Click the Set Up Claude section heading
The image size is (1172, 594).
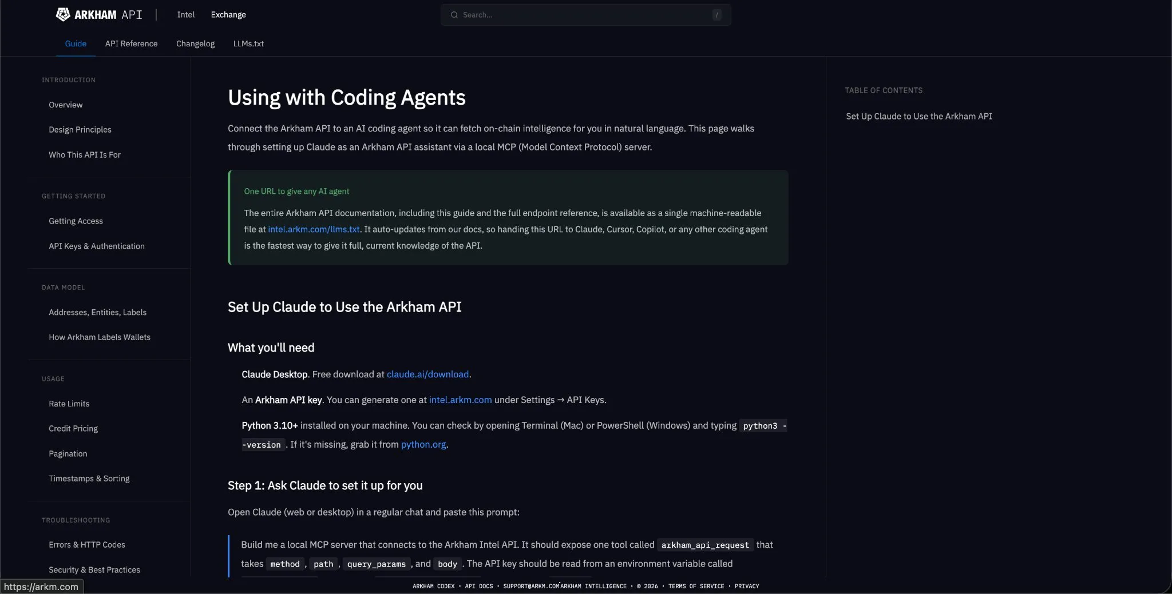pyautogui.click(x=345, y=307)
